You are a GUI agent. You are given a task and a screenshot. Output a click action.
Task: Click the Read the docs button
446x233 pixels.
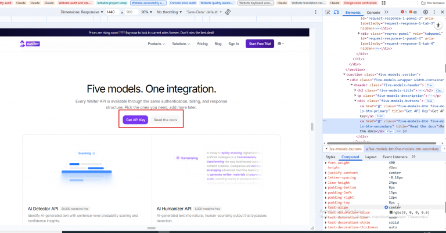pos(166,120)
